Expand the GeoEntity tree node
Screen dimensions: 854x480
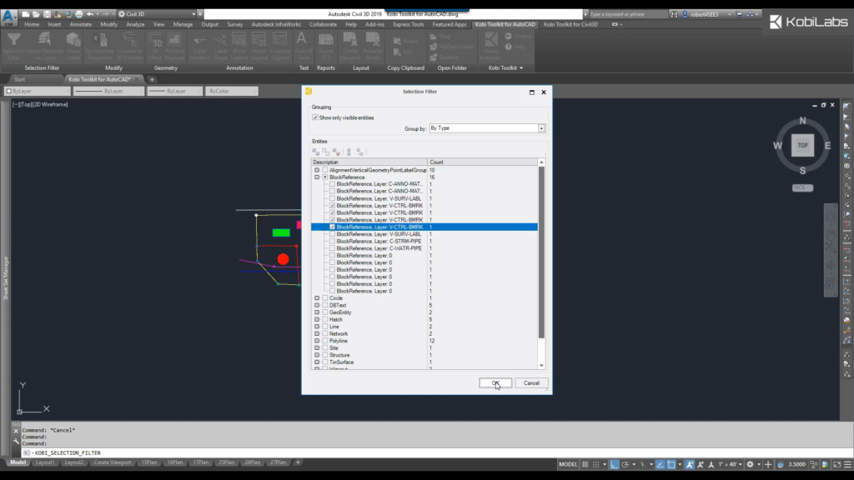click(x=317, y=312)
